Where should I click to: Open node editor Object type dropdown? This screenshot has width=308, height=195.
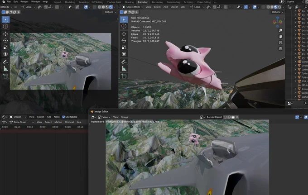18,117
